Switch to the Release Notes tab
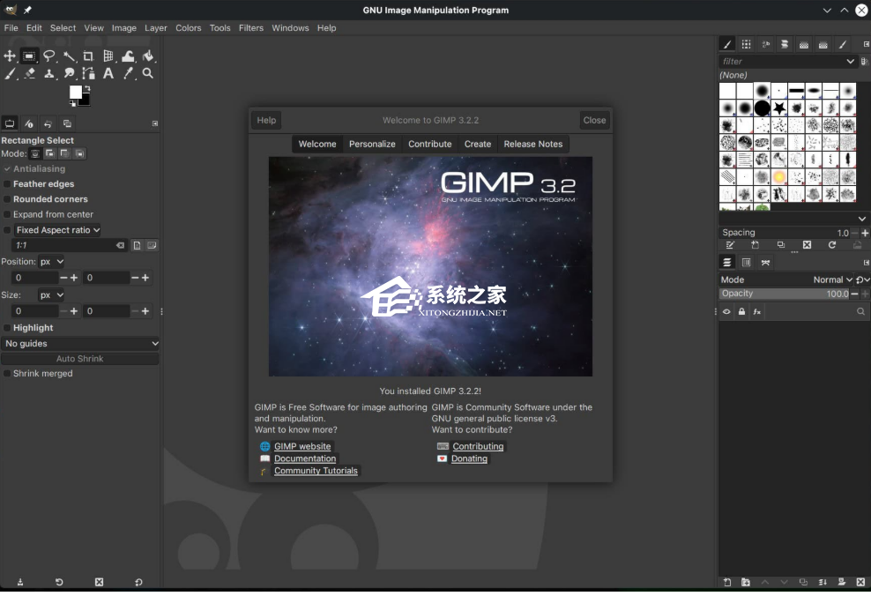 pyautogui.click(x=532, y=144)
